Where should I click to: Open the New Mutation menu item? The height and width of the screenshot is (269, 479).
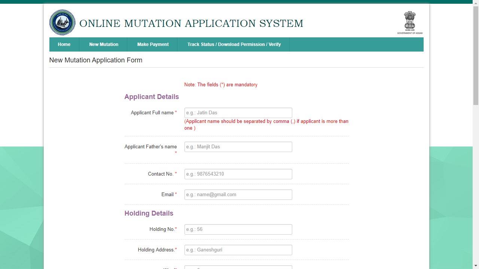[104, 44]
